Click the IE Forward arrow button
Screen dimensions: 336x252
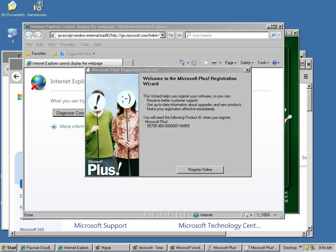pyautogui.click(x=38, y=35)
